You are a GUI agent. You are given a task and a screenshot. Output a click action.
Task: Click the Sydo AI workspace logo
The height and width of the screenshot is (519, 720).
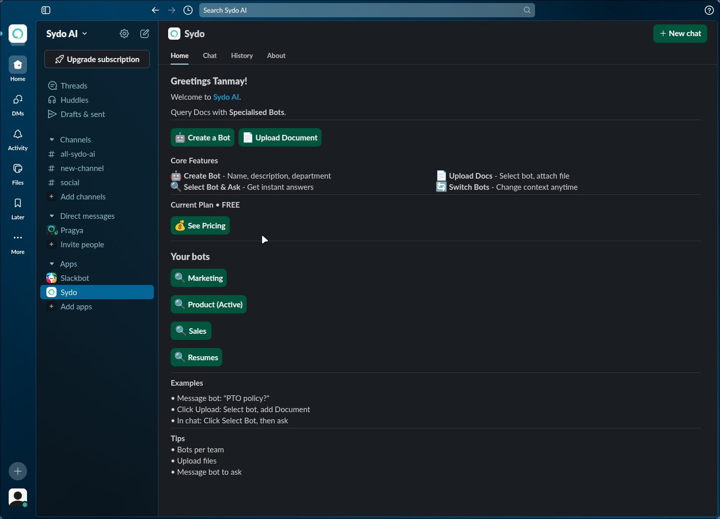tap(18, 34)
